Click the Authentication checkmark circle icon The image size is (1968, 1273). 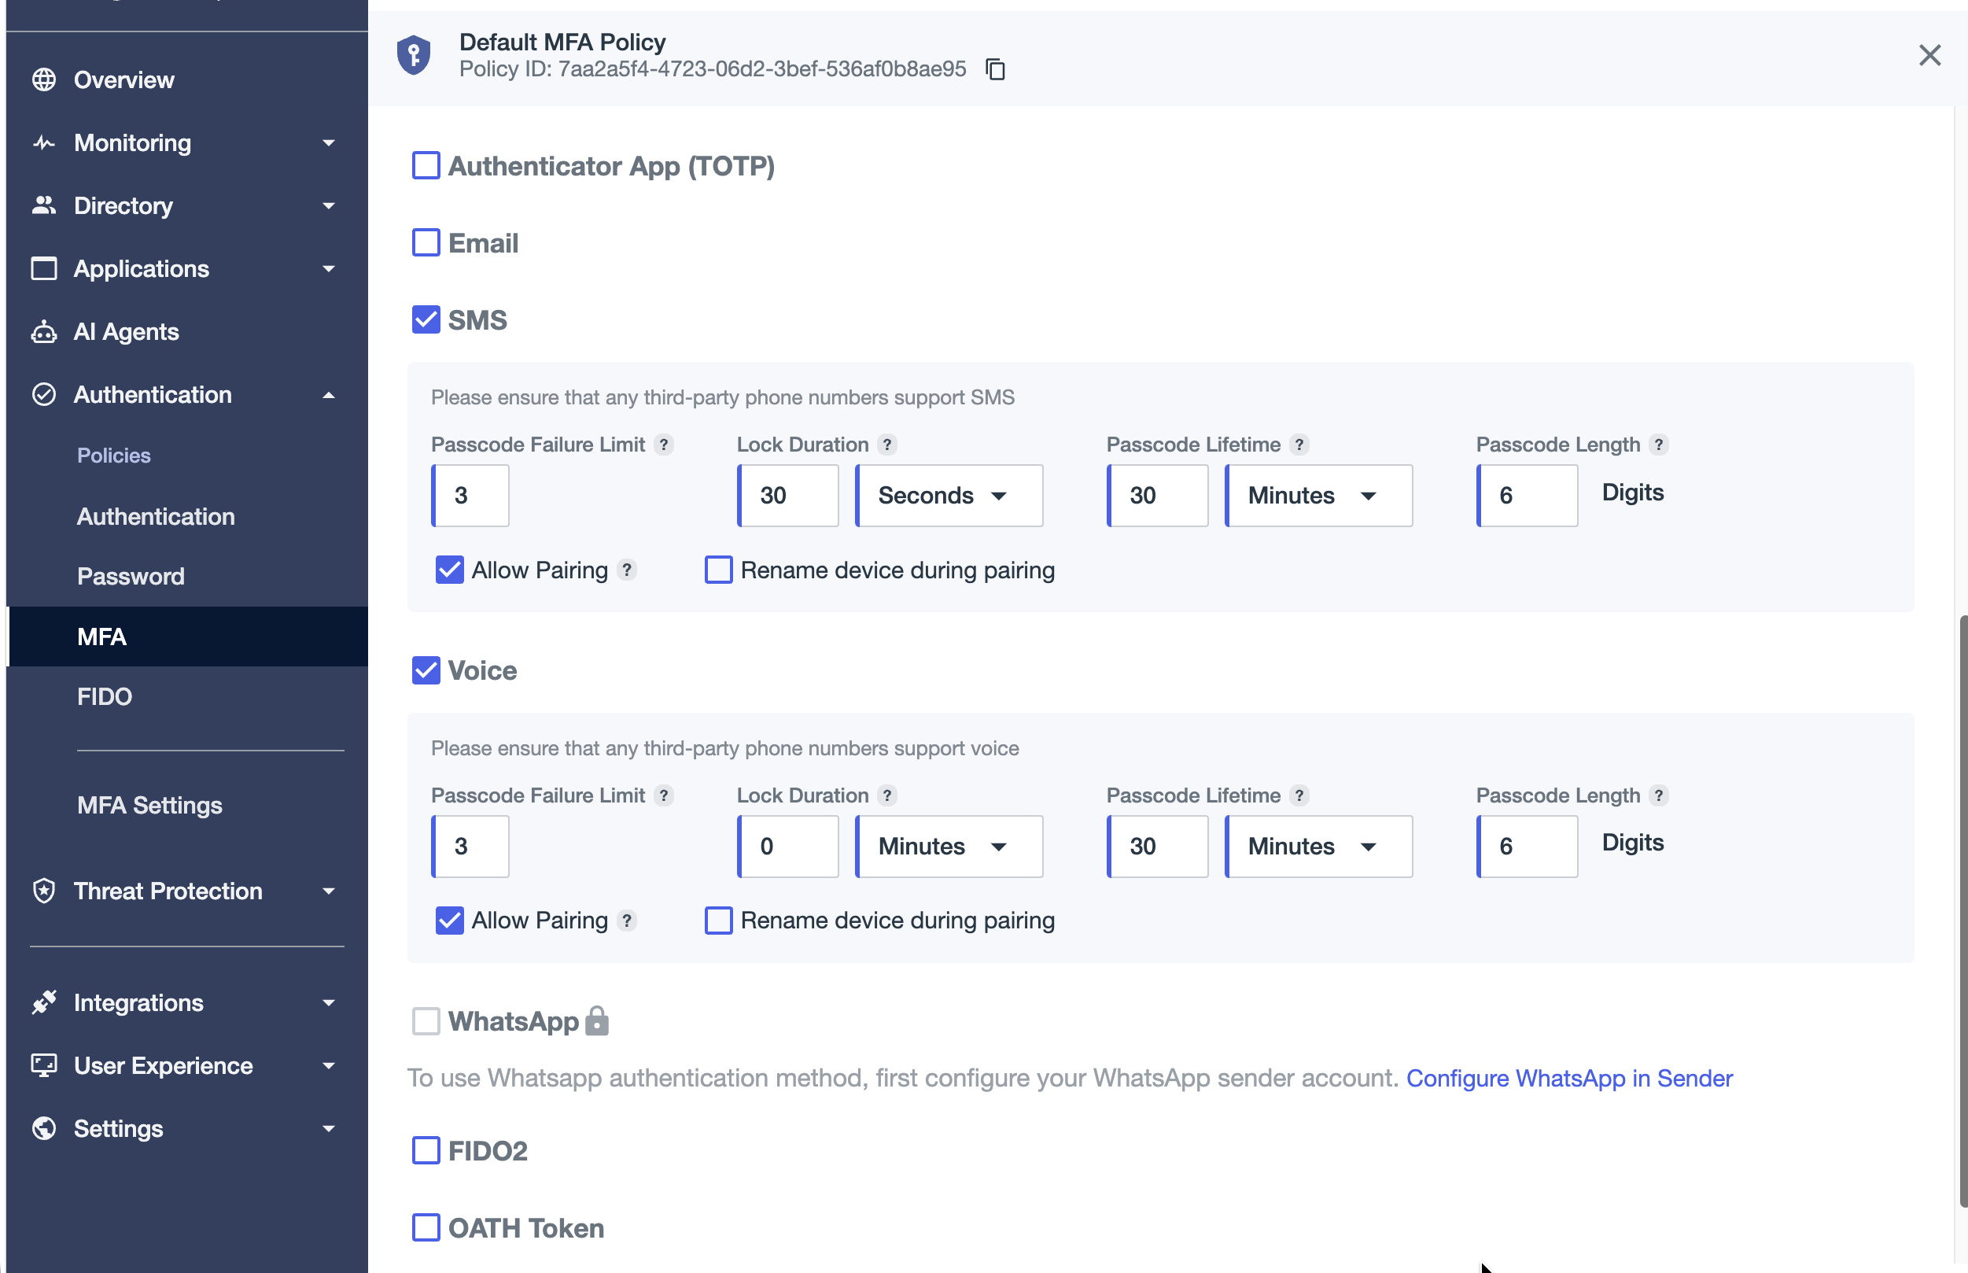click(44, 394)
